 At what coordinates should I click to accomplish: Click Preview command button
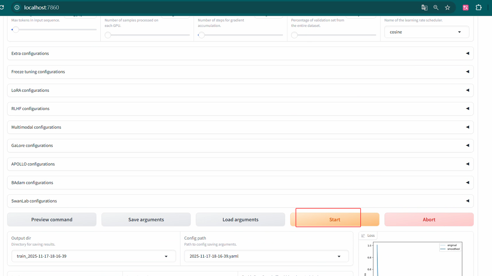coord(52,219)
